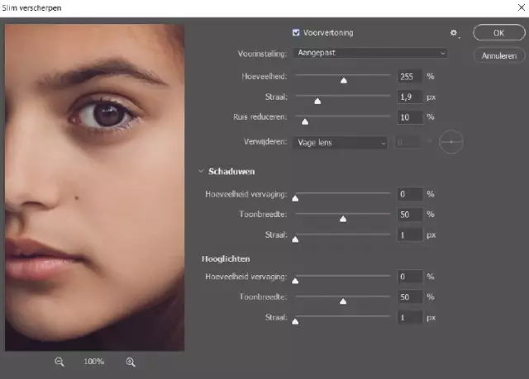Viewport: 529px width, 379px height.
Task: Click the angle dial next to Verwijderen
Action: 451,142
